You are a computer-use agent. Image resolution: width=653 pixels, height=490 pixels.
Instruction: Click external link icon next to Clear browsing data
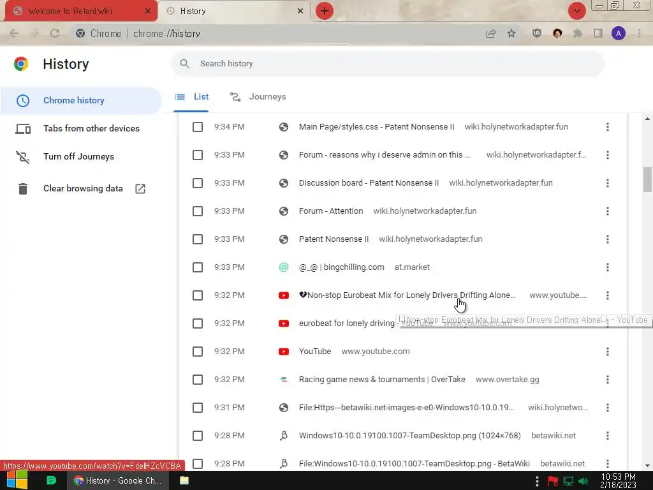(x=140, y=189)
